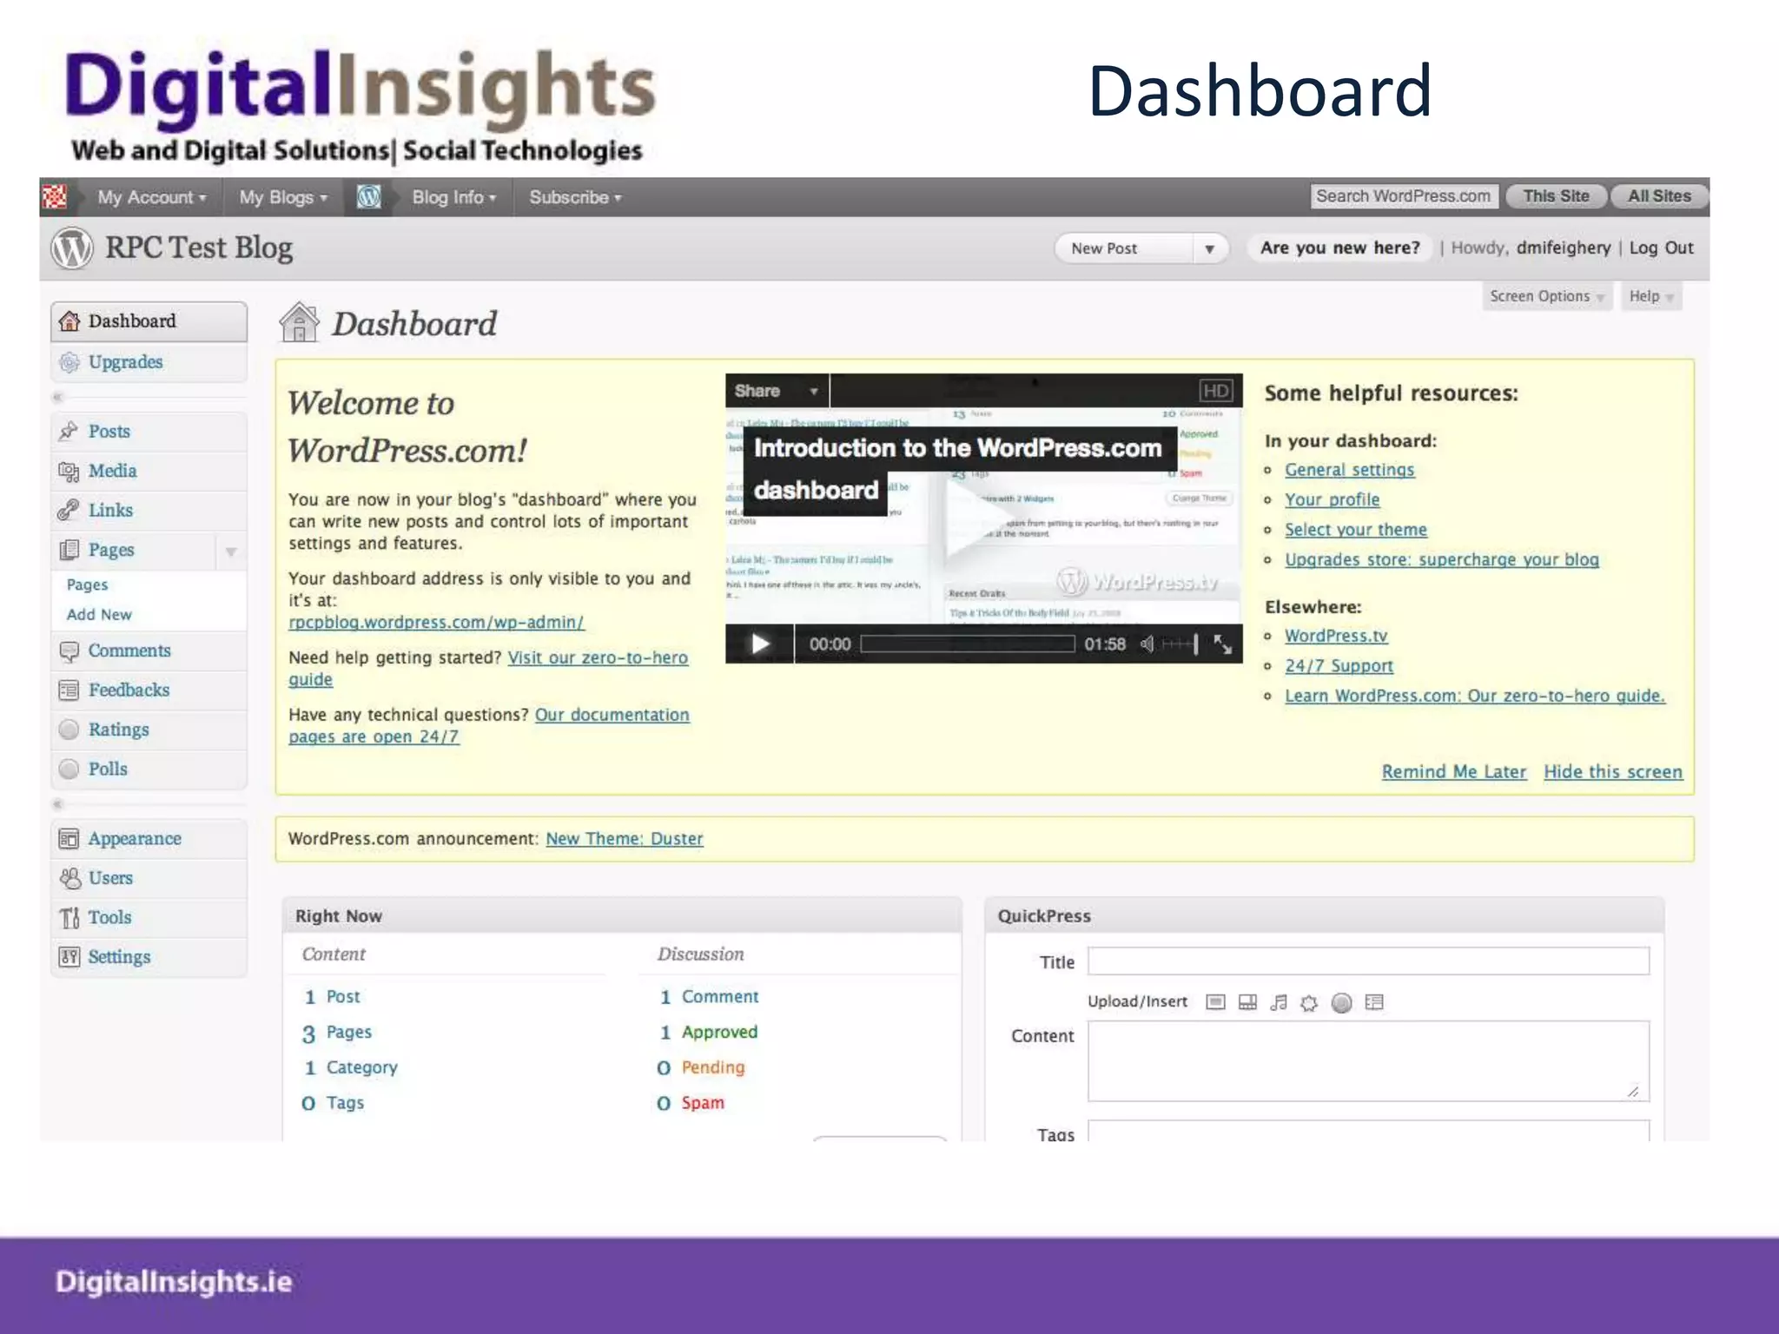Screen dimensions: 1779x1334
Task: Click the video progress bar
Action: click(x=968, y=644)
